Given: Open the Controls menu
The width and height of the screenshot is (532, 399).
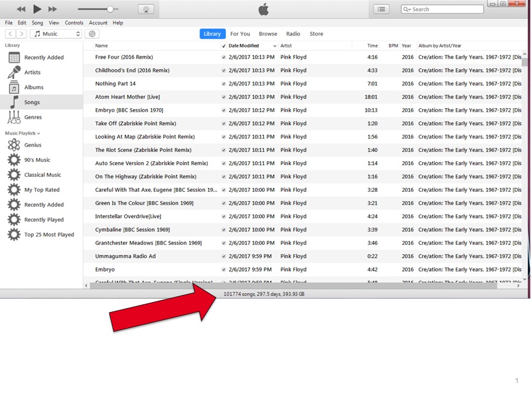Looking at the screenshot, I should 74,23.
